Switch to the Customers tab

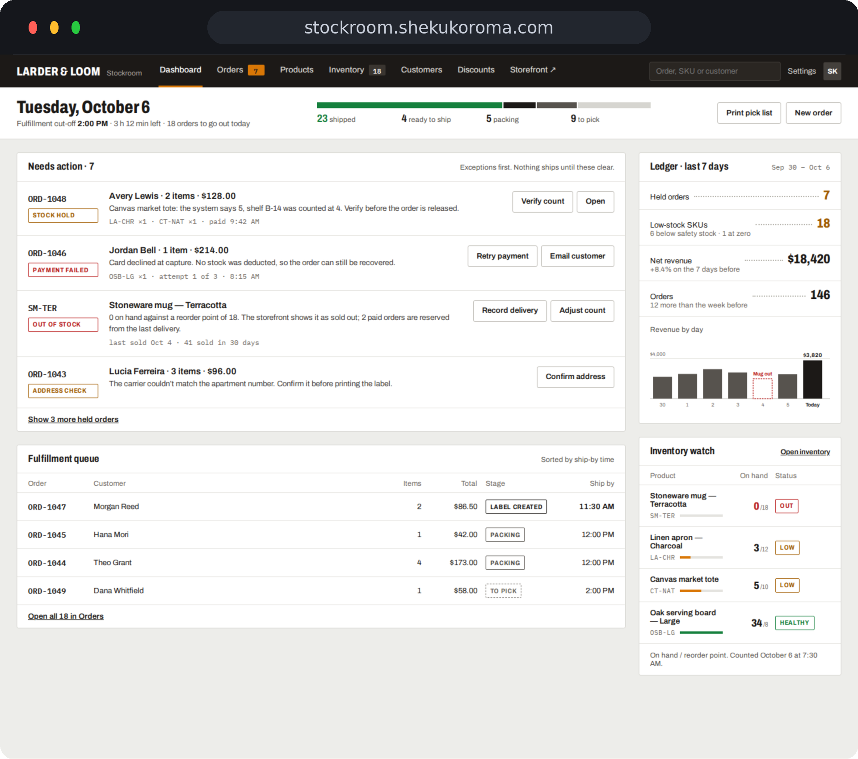pos(421,70)
